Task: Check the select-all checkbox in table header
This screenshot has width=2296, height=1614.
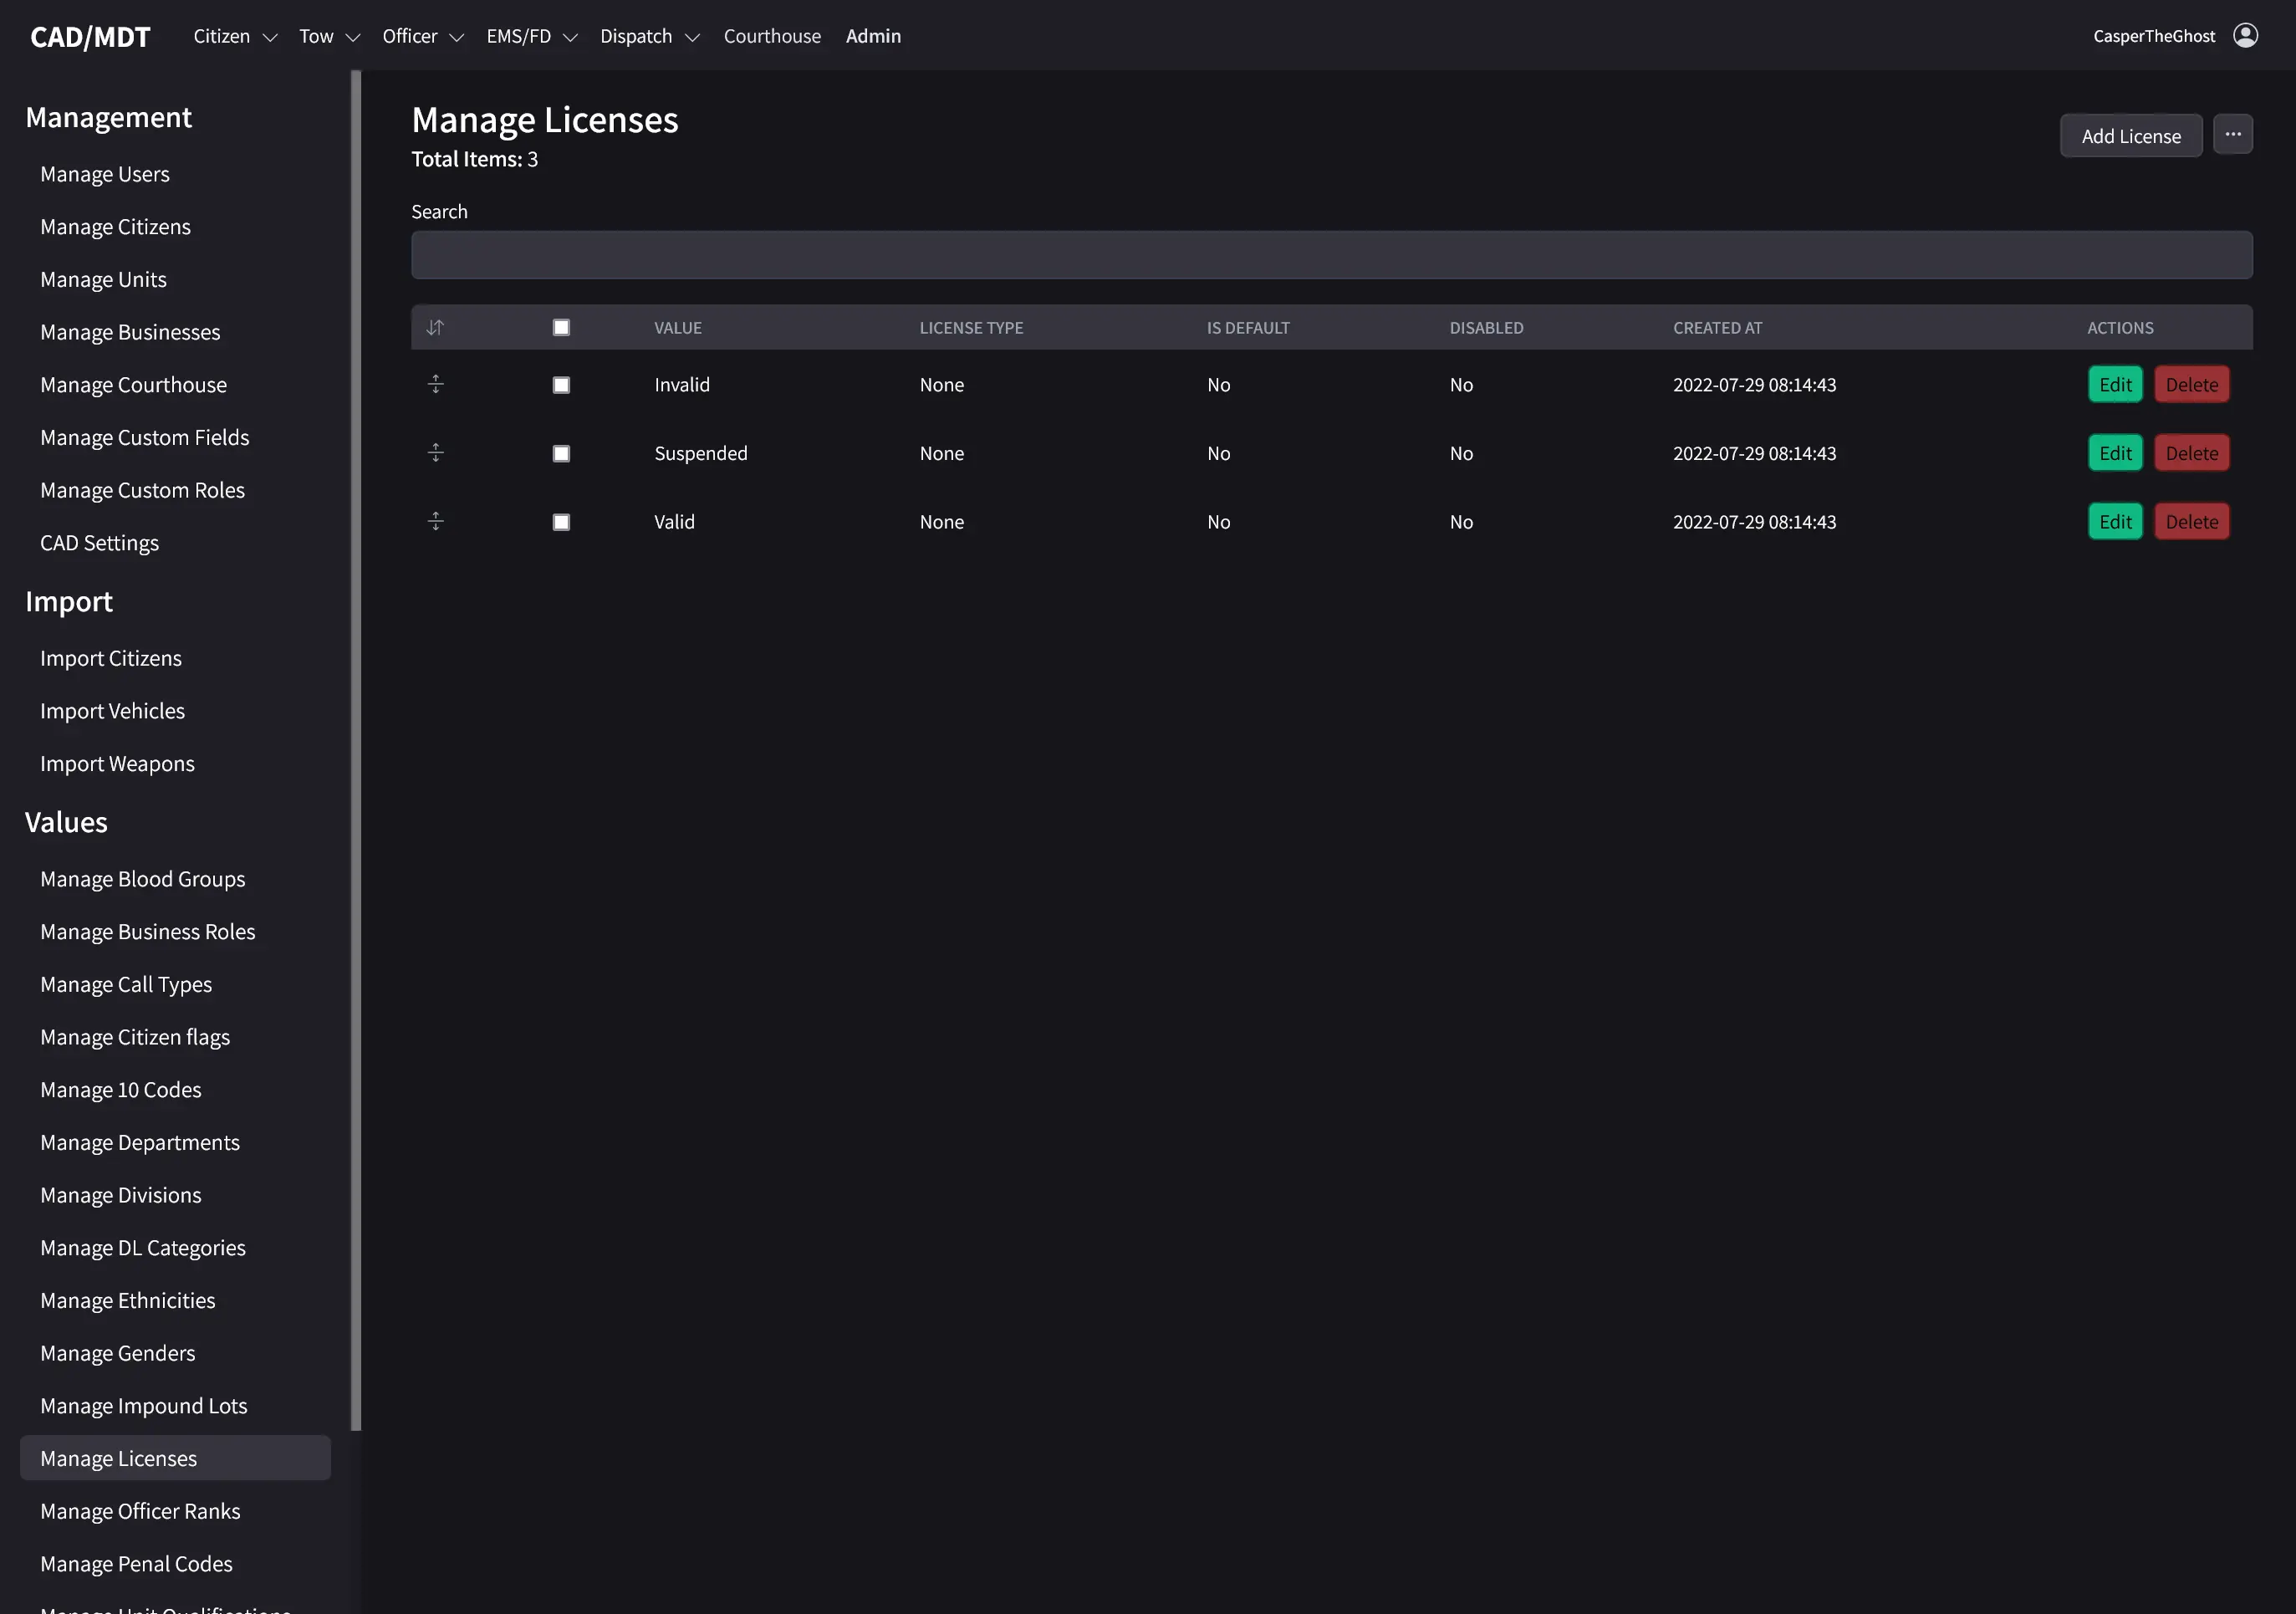Action: [x=561, y=327]
